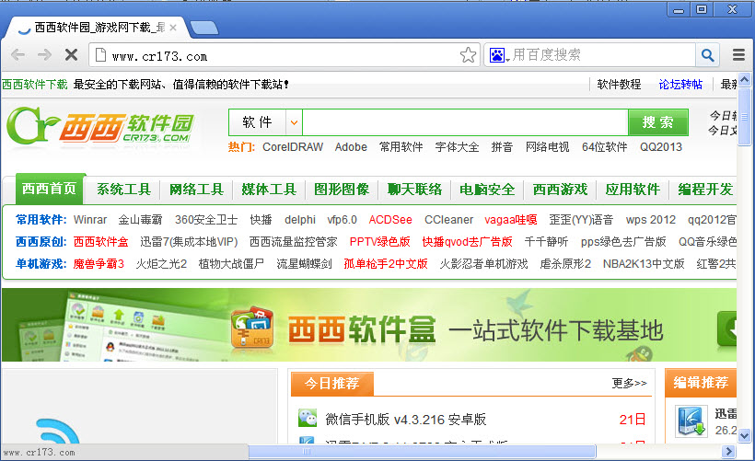Click the 编辑推荐 section header
This screenshot has width=755, height=461.
tap(701, 383)
